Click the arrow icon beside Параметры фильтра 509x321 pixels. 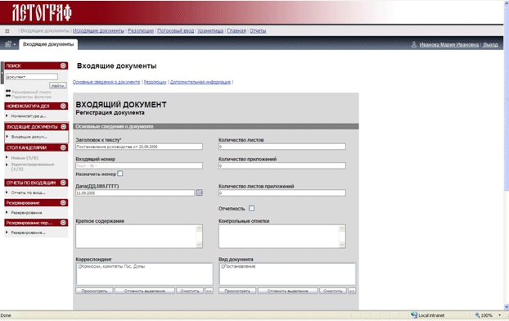[8, 96]
